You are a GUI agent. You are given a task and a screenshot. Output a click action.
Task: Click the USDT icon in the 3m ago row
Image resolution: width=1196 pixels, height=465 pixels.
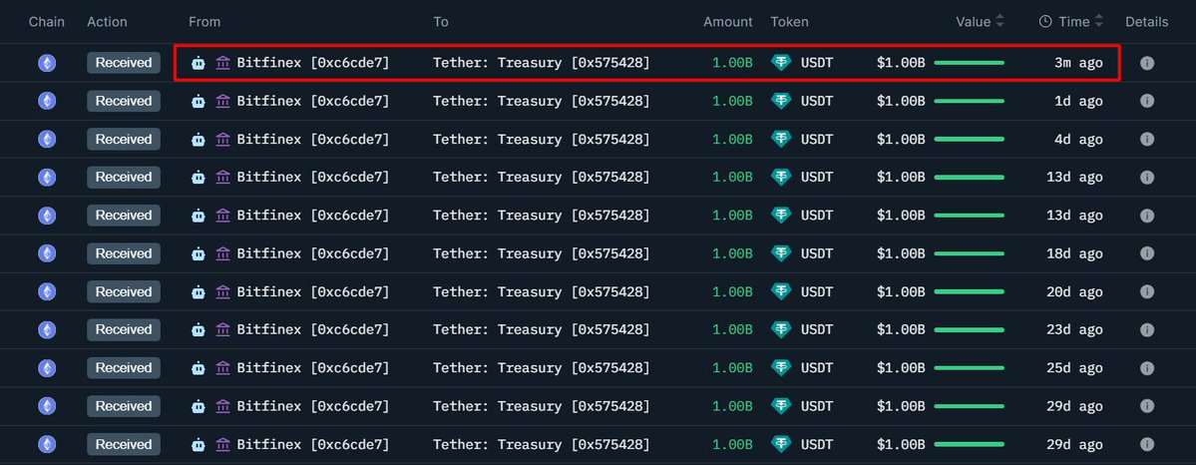tap(782, 63)
